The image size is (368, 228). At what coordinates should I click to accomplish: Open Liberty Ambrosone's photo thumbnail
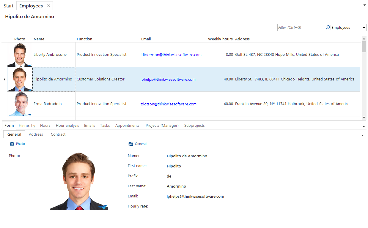tap(20, 55)
